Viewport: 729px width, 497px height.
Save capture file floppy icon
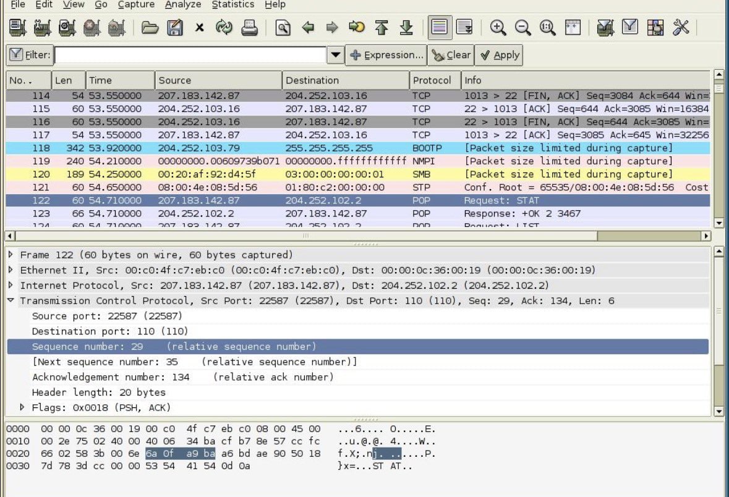(175, 27)
